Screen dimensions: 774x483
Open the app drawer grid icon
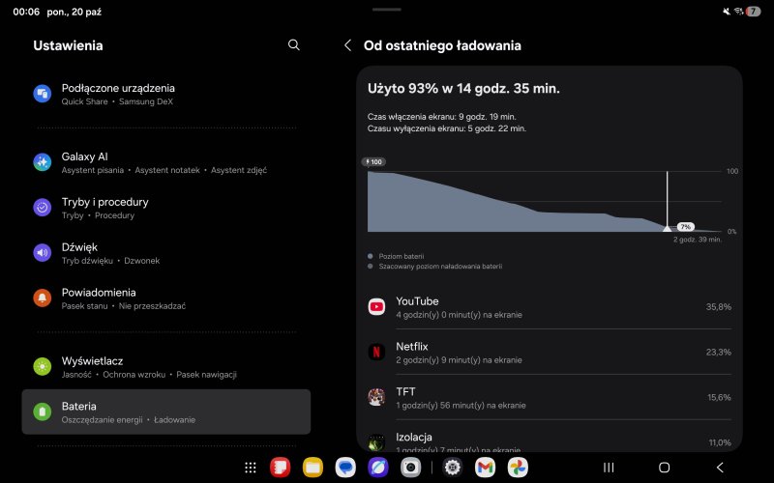(251, 468)
